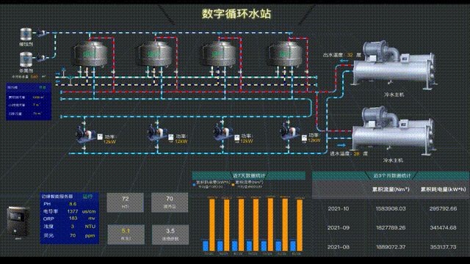
Task: Select the dosing pump beside the lower tank
Action: [x=41, y=57]
